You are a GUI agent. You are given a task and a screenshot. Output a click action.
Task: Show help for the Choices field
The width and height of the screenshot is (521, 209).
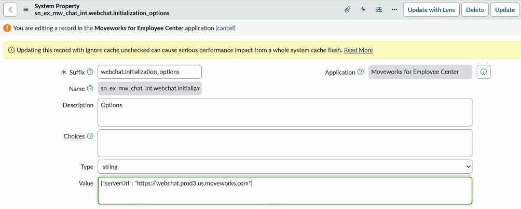[90, 136]
